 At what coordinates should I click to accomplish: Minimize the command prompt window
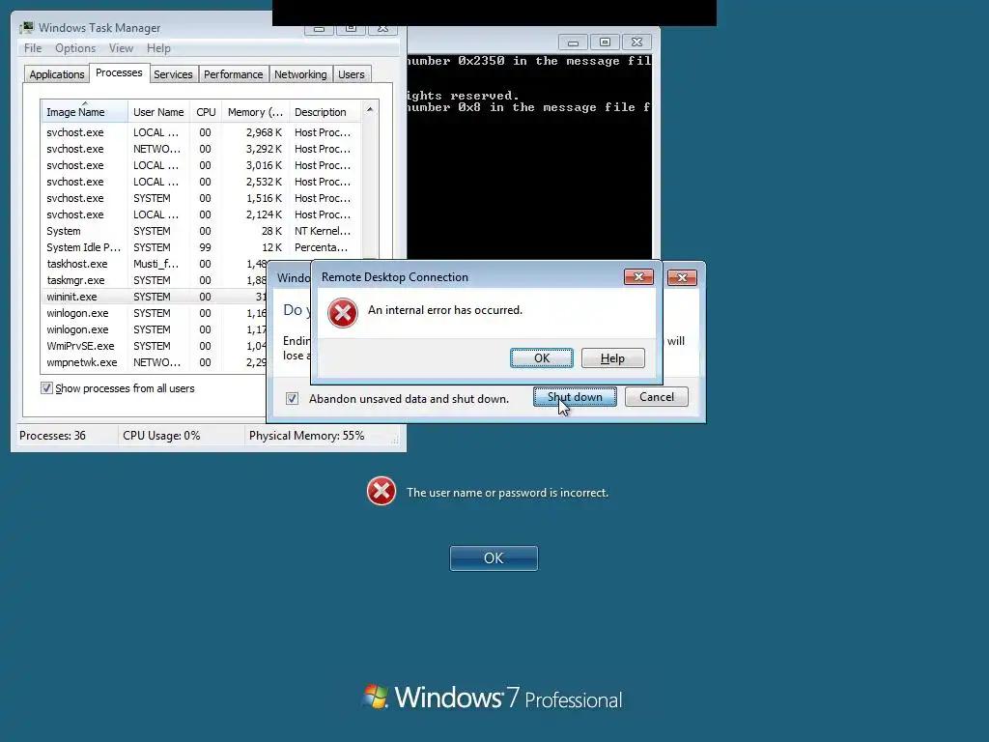pyautogui.click(x=573, y=43)
